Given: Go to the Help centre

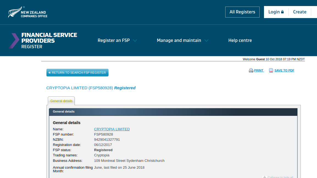Looking at the screenshot, I should coord(240,40).
